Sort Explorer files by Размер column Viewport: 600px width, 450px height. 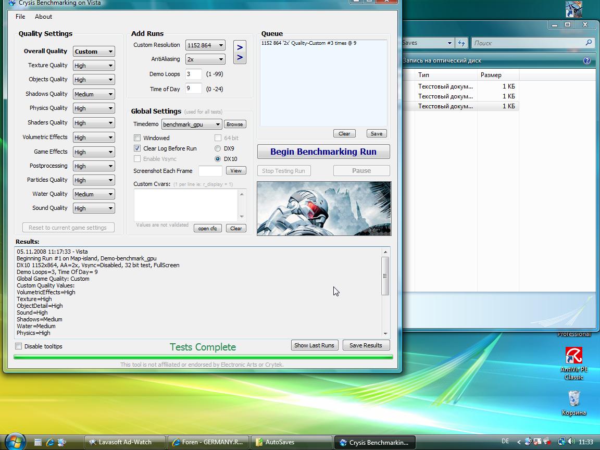(x=498, y=75)
